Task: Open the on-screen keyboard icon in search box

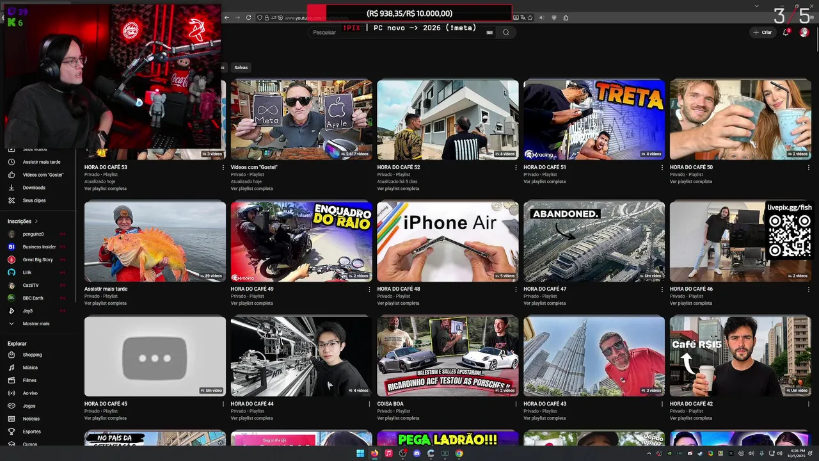Action: point(489,32)
